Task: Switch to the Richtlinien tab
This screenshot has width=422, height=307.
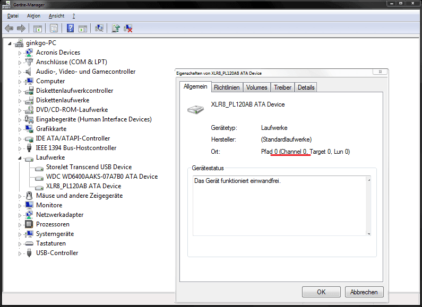Action: pyautogui.click(x=227, y=87)
